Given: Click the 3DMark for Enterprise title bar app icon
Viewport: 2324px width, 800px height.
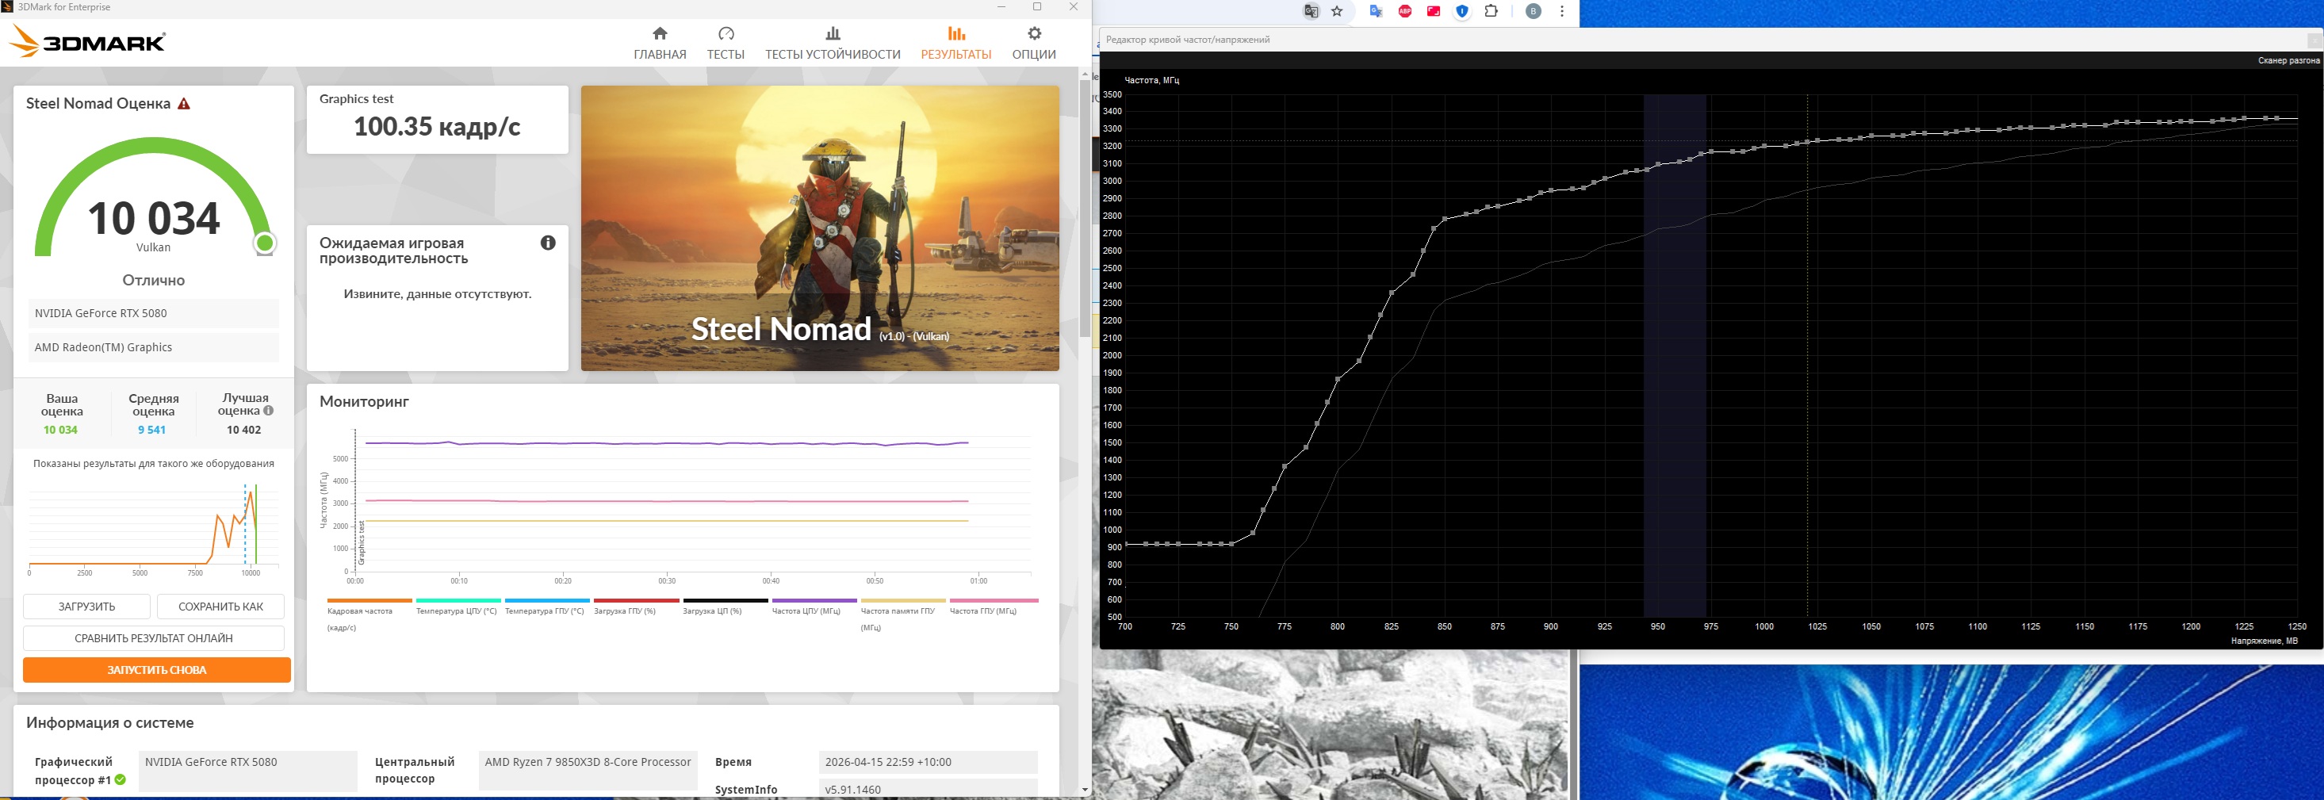Looking at the screenshot, I should pyautogui.click(x=7, y=6).
